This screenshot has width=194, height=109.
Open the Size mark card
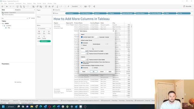[44, 32]
